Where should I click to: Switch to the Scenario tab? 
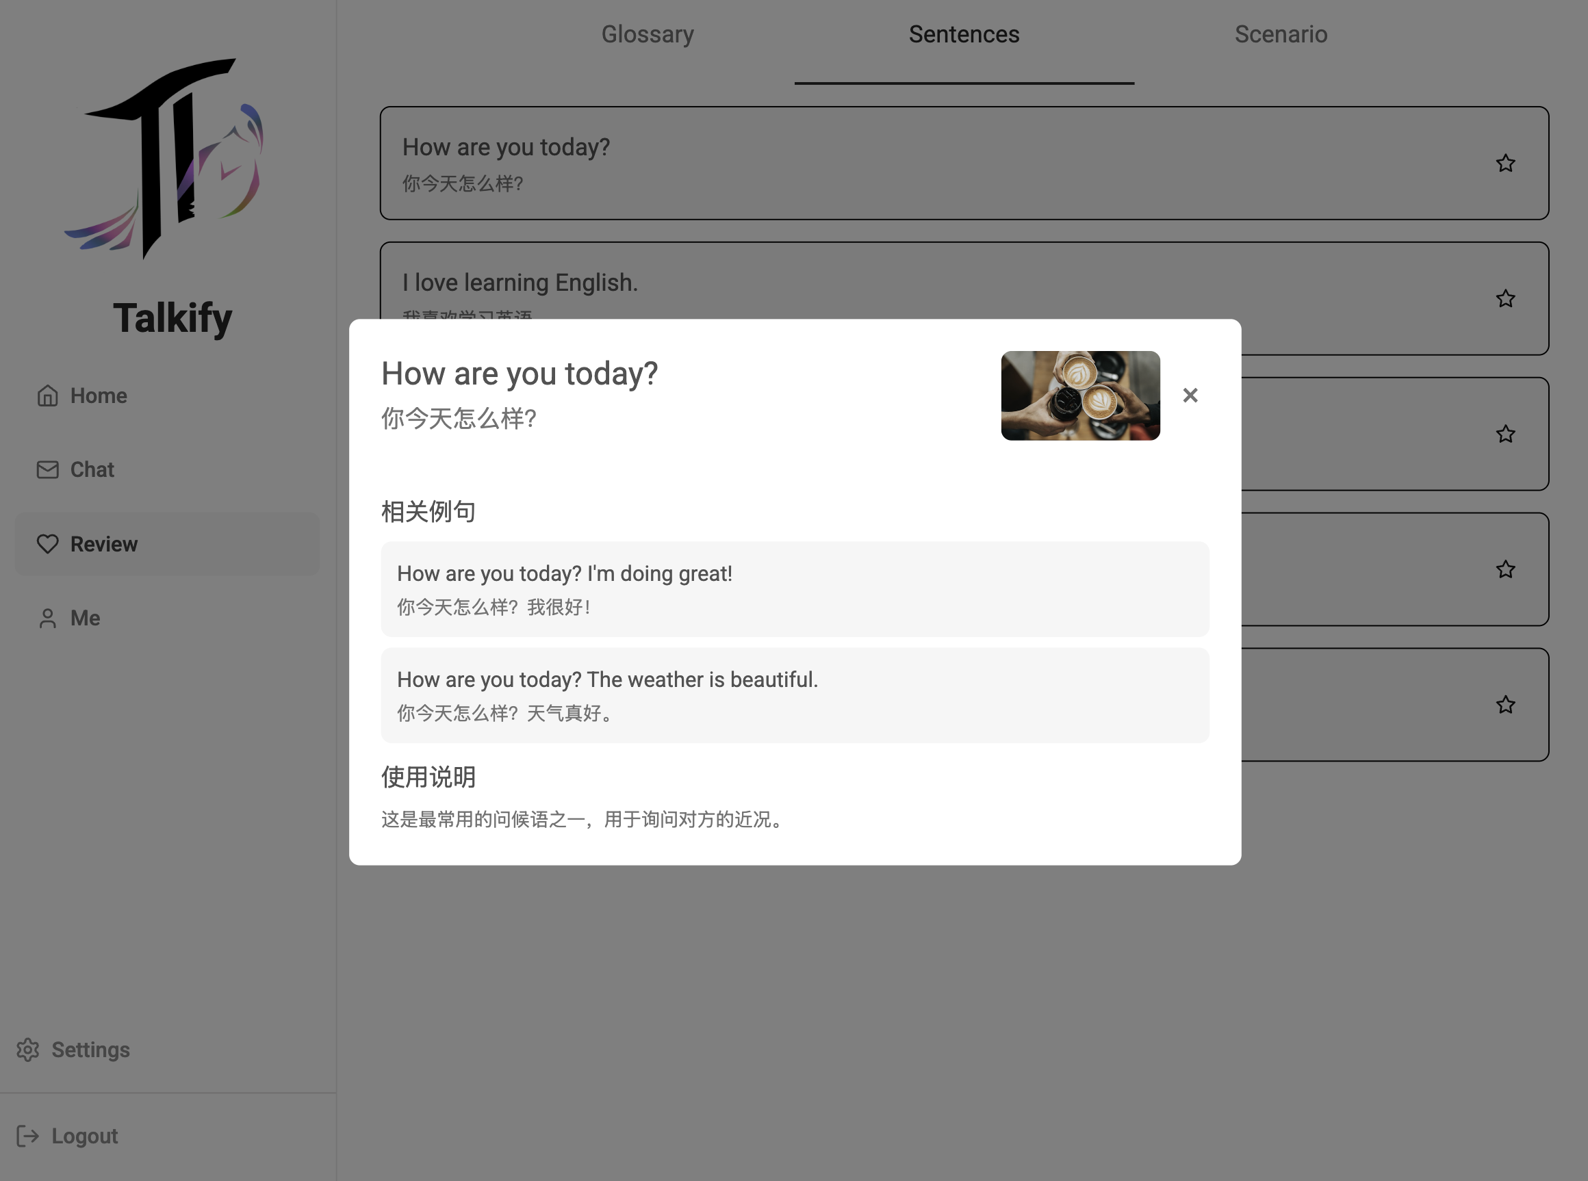1280,34
